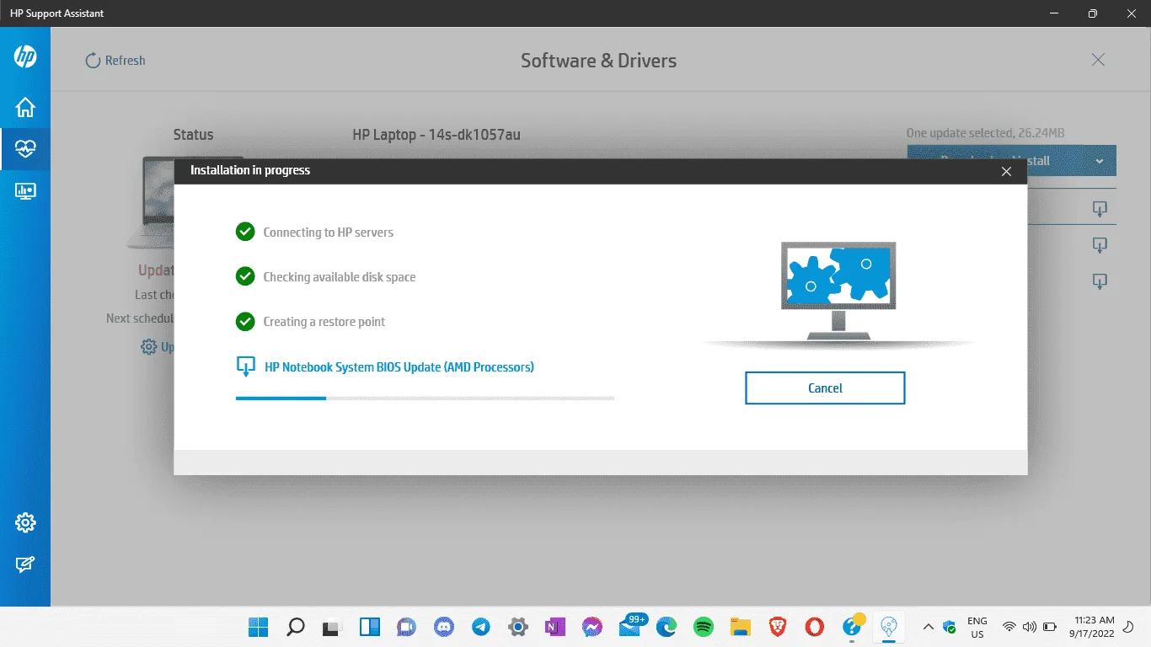Image resolution: width=1151 pixels, height=647 pixels.
Task: Open the feedback pencil icon in sidebar
Action: (x=25, y=564)
